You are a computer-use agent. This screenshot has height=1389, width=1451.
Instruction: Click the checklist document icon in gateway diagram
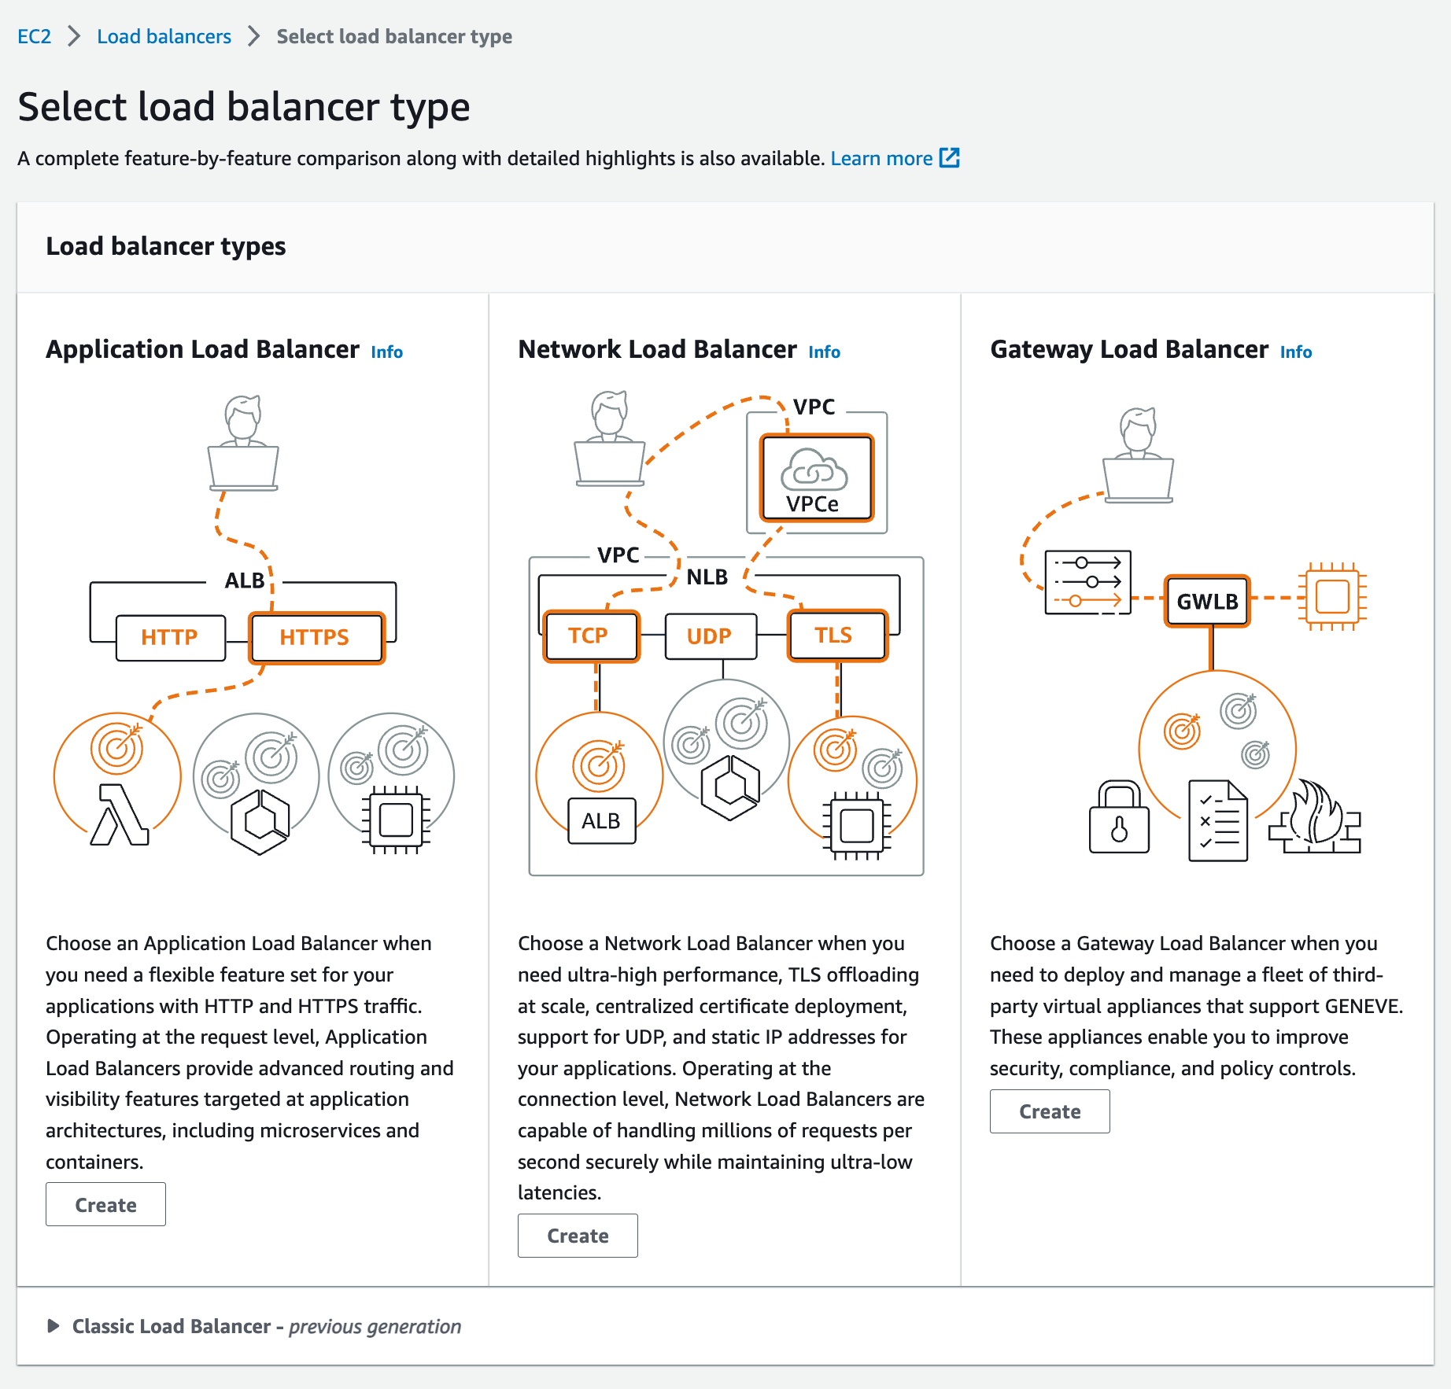tap(1218, 820)
